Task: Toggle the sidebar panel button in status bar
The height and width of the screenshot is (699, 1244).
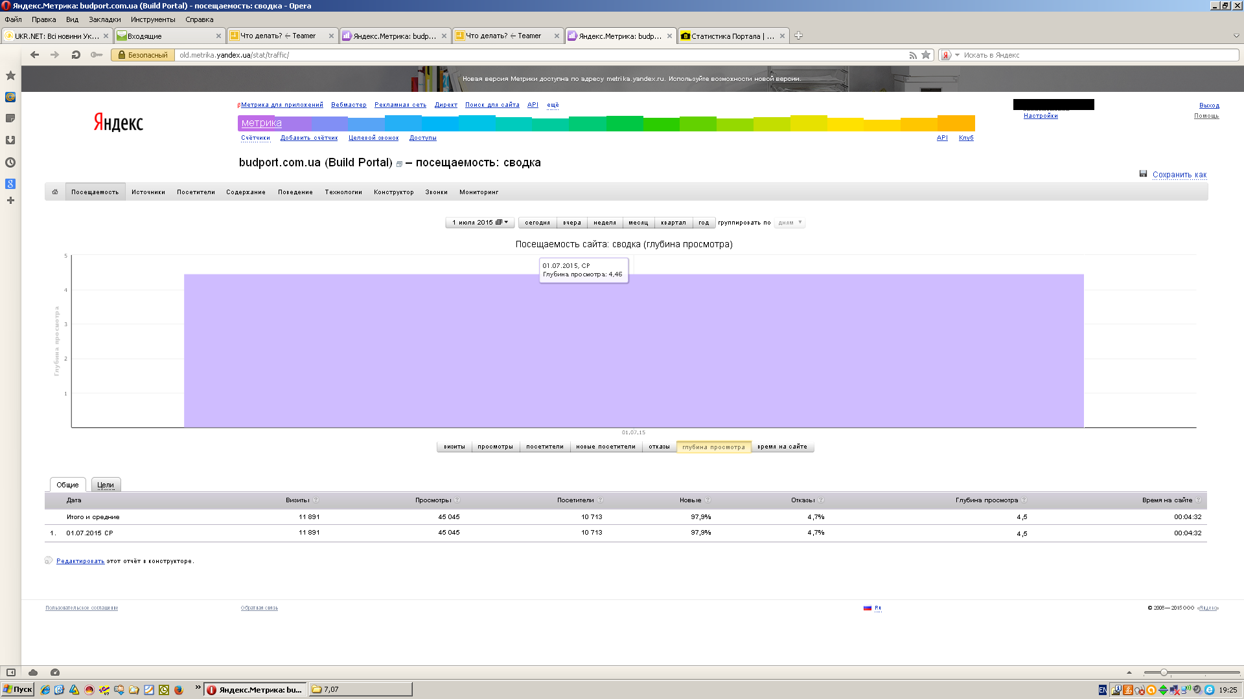Action: (11, 672)
